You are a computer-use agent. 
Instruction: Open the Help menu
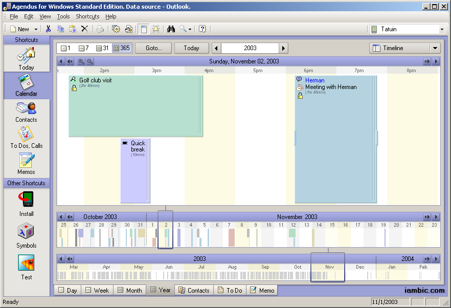(111, 16)
